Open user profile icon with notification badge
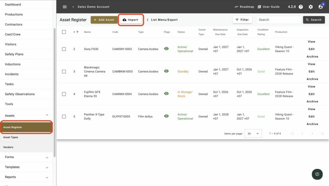 tap(321, 7)
